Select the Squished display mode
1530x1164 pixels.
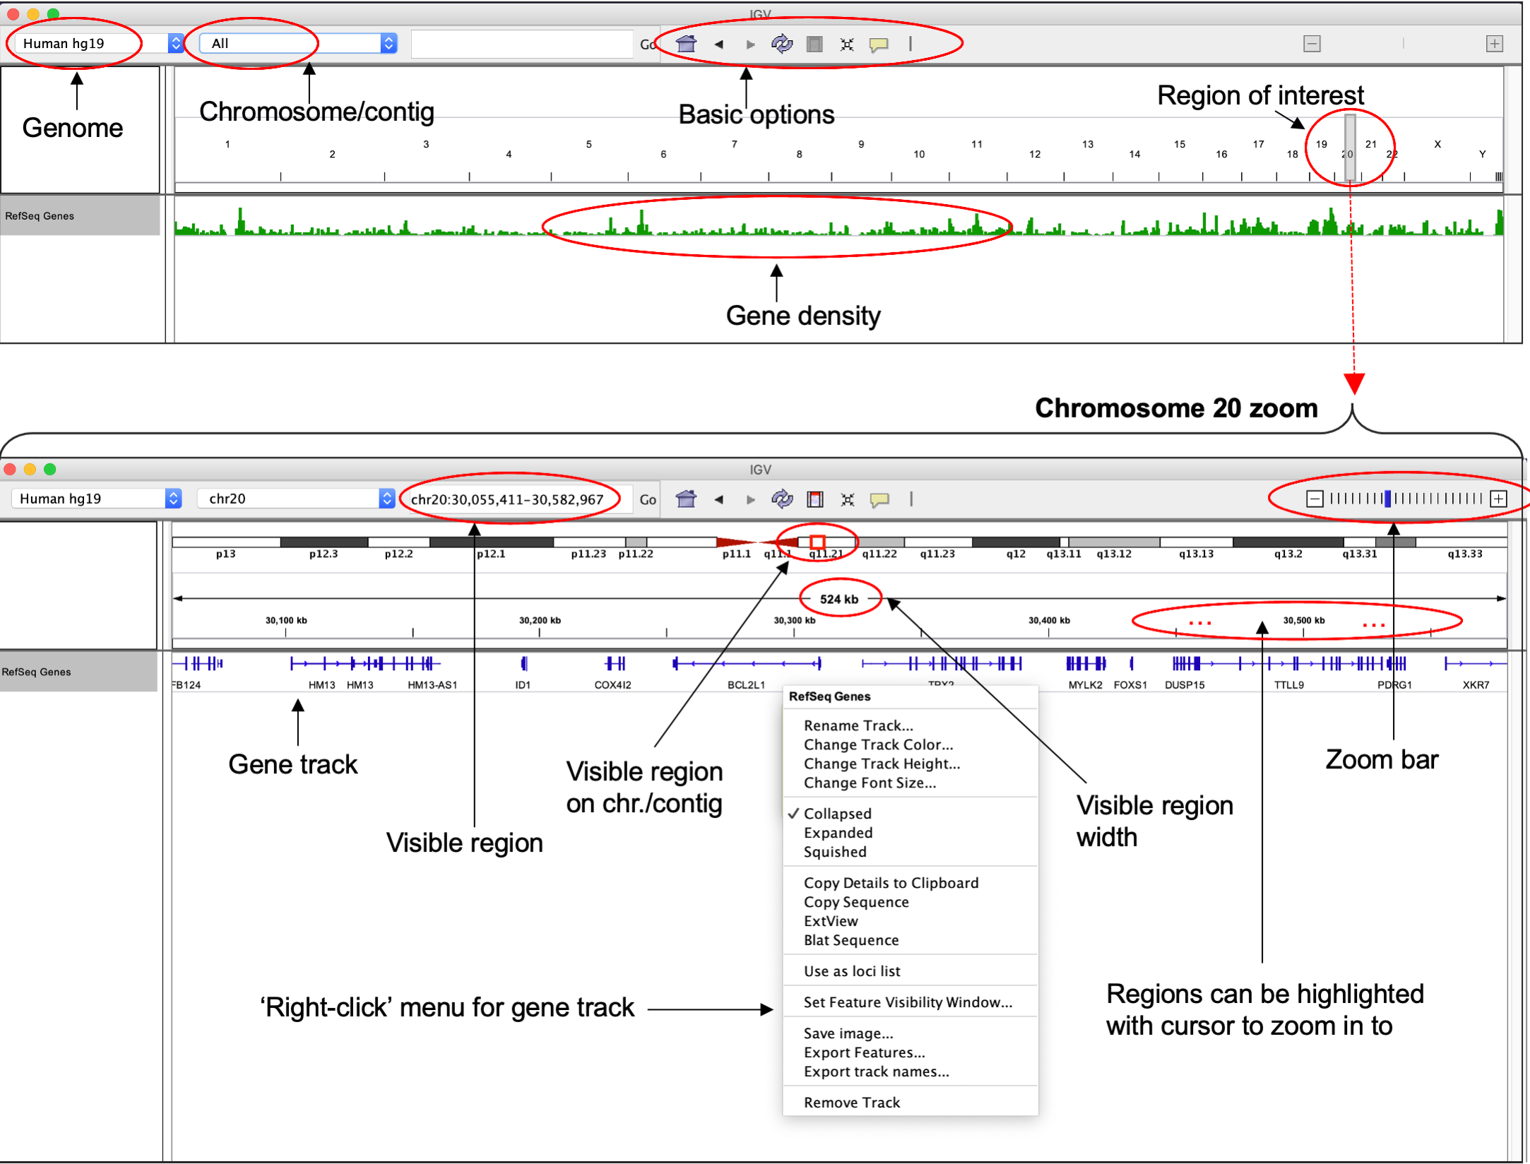click(x=835, y=852)
